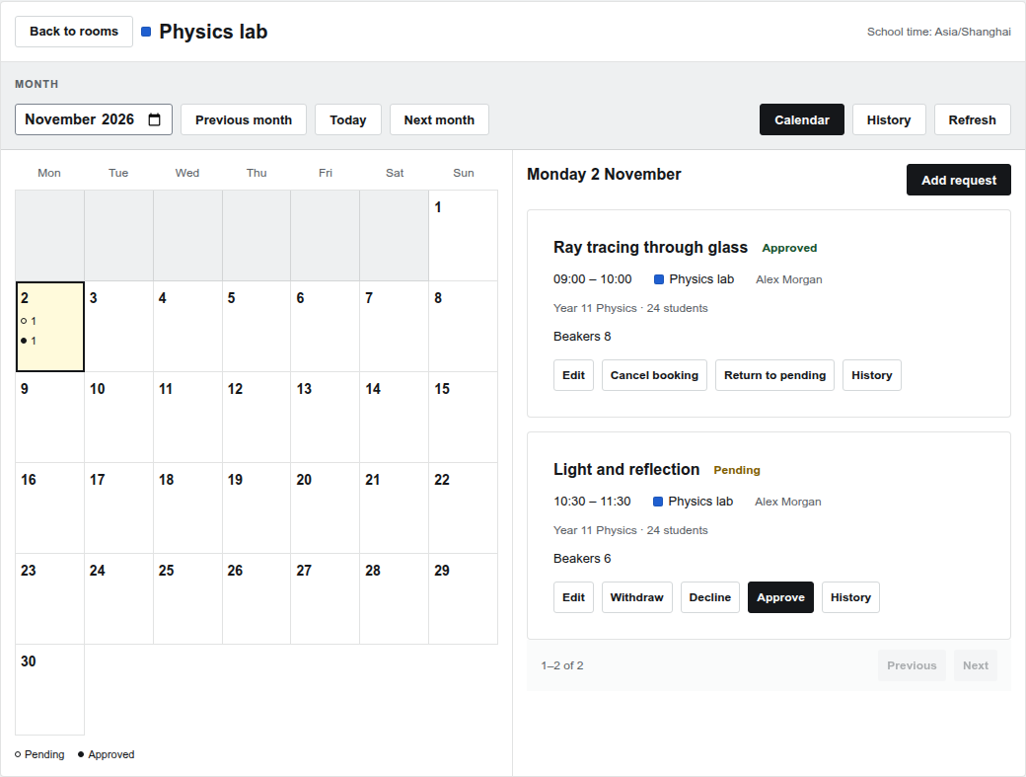Click the Pending status label on Light and reflection
The height and width of the screenshot is (777, 1026).
(x=737, y=470)
